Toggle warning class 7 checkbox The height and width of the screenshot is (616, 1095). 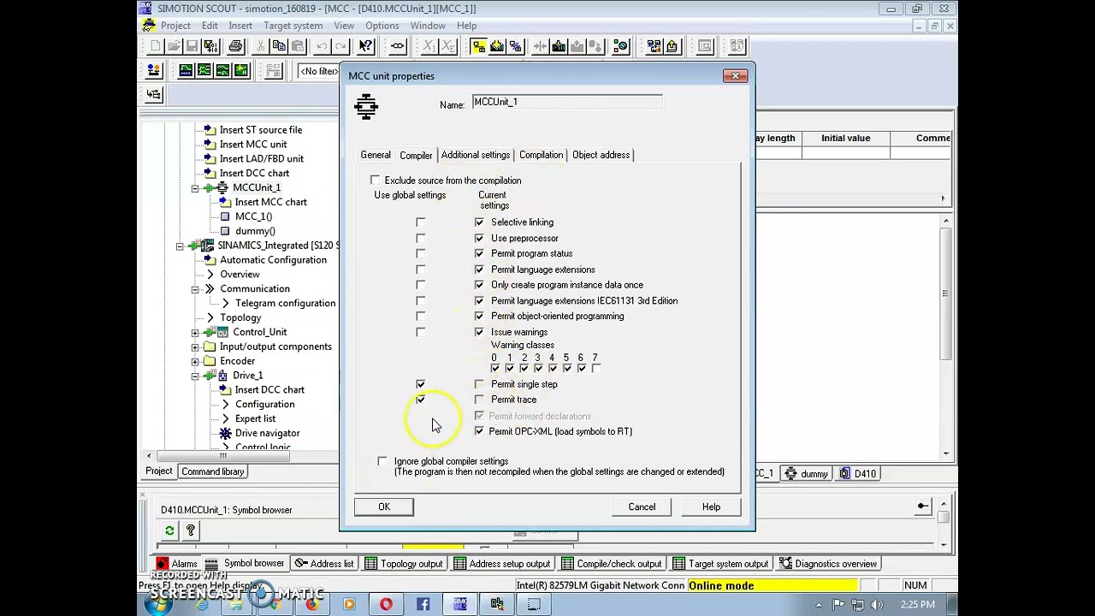(x=596, y=369)
